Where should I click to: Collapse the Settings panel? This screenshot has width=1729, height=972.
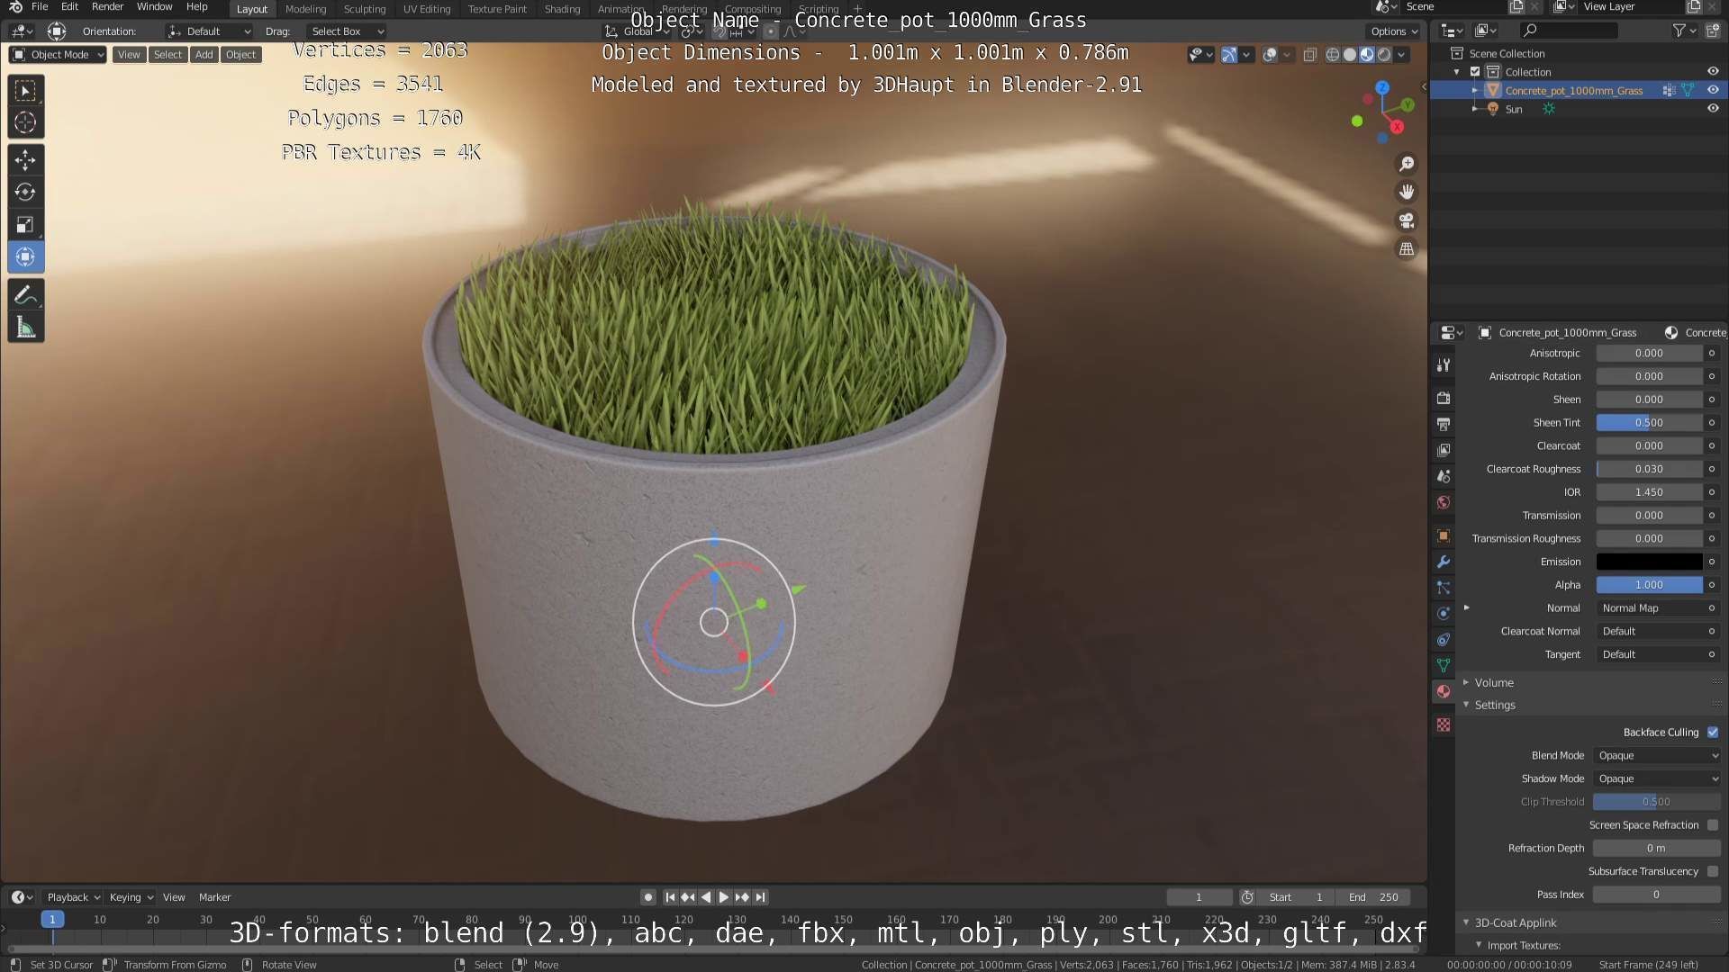[1494, 705]
